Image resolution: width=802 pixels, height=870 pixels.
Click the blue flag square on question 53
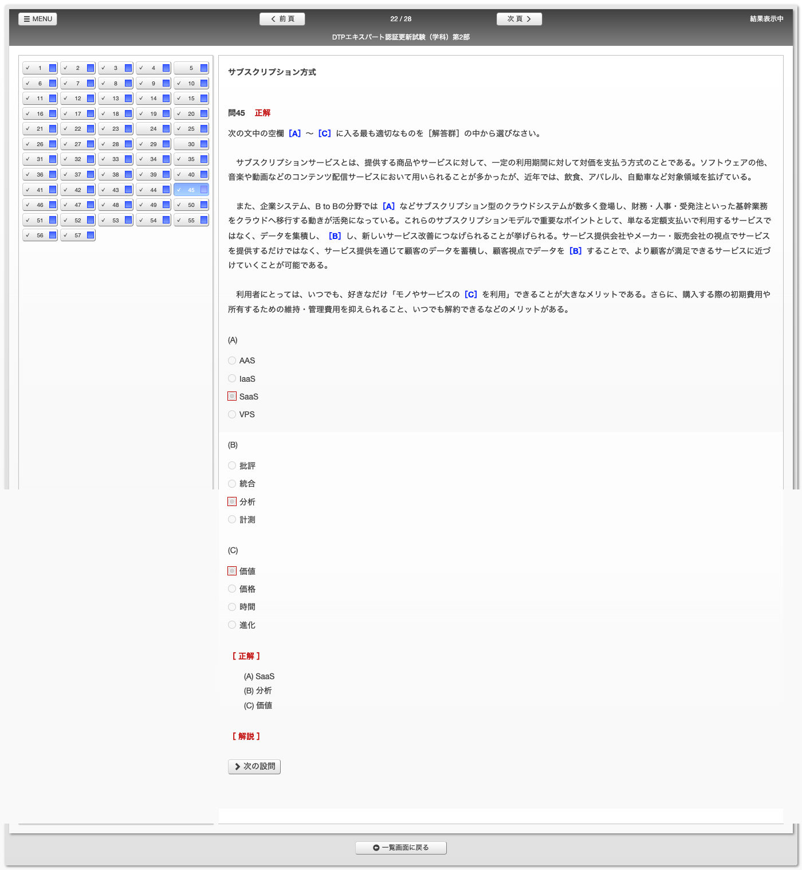click(x=128, y=220)
